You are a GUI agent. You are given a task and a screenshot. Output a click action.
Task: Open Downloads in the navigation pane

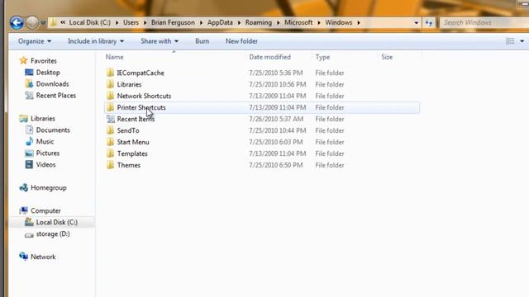[52, 84]
